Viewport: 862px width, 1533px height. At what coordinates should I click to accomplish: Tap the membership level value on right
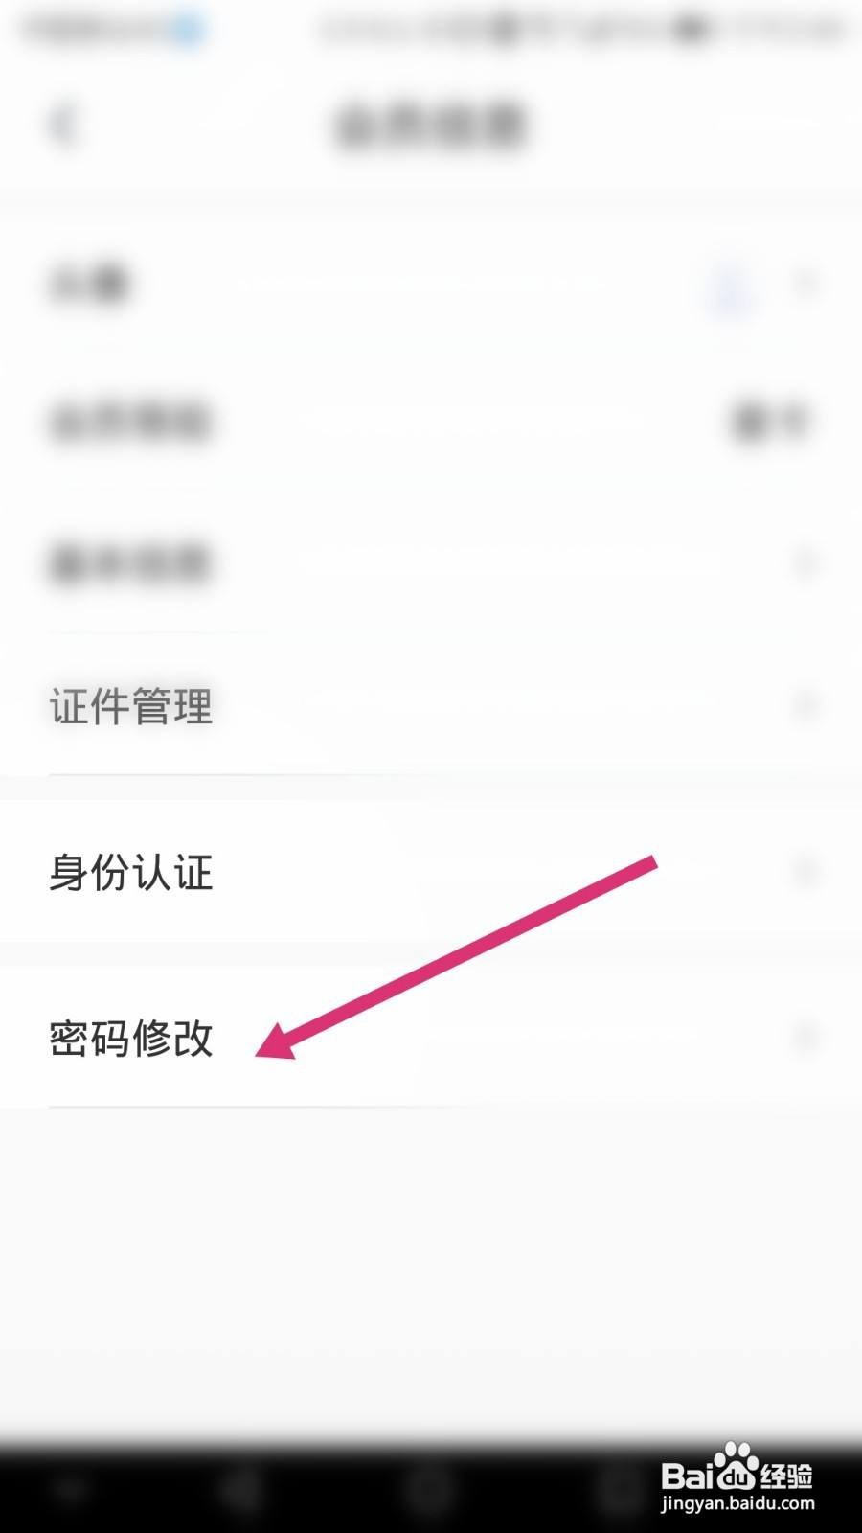point(771,422)
